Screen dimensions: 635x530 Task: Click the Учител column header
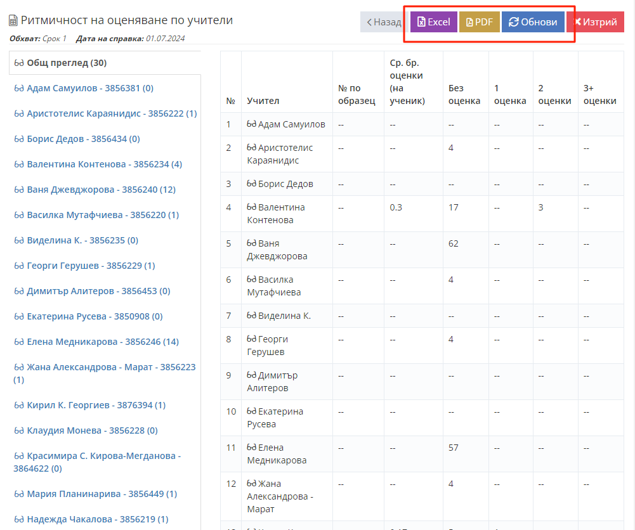point(263,101)
